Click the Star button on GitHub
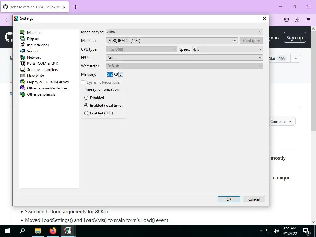This screenshot has height=237, width=316. [280, 59]
